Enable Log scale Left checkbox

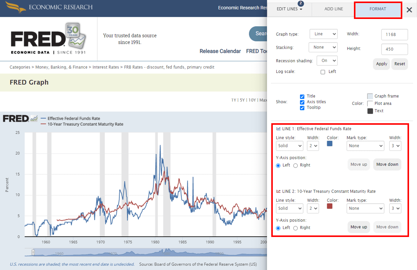pyautogui.click(x=323, y=72)
